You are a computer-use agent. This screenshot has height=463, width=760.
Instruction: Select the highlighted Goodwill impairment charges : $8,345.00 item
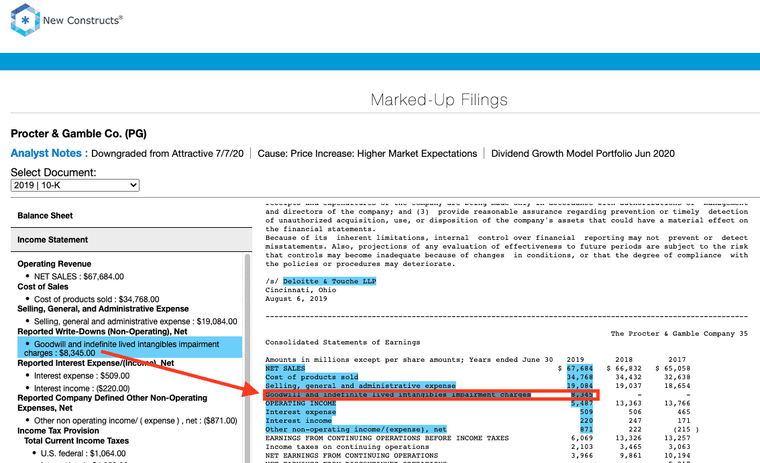pos(130,348)
